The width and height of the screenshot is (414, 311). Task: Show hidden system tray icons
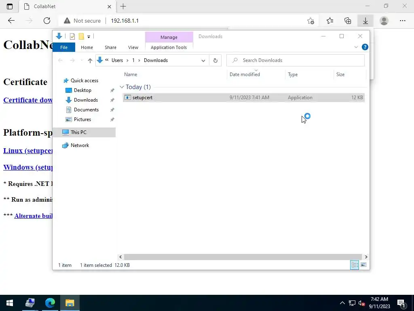(342, 303)
